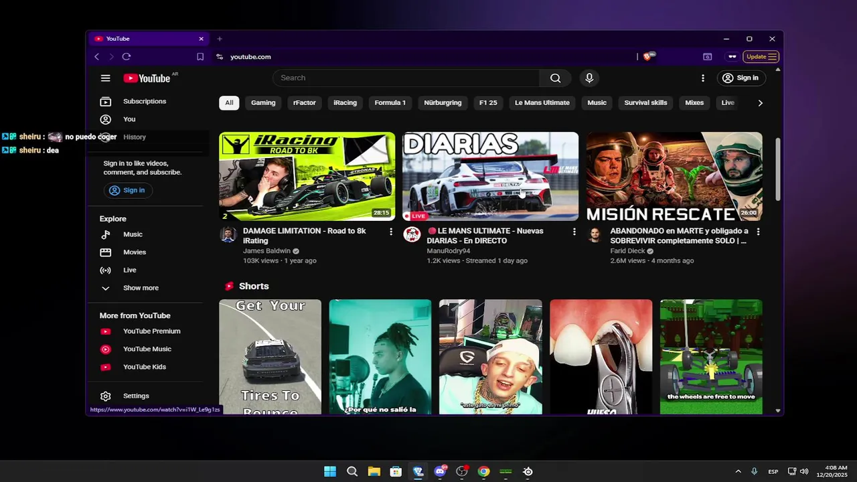This screenshot has width=857, height=482.
Task: Select the Gaming filter chip
Action: (x=263, y=103)
